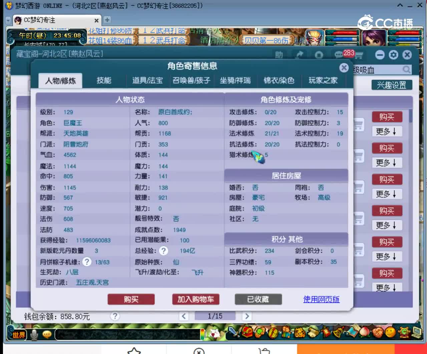Expand the second 更多 dropdown in listing

click(x=387, y=163)
